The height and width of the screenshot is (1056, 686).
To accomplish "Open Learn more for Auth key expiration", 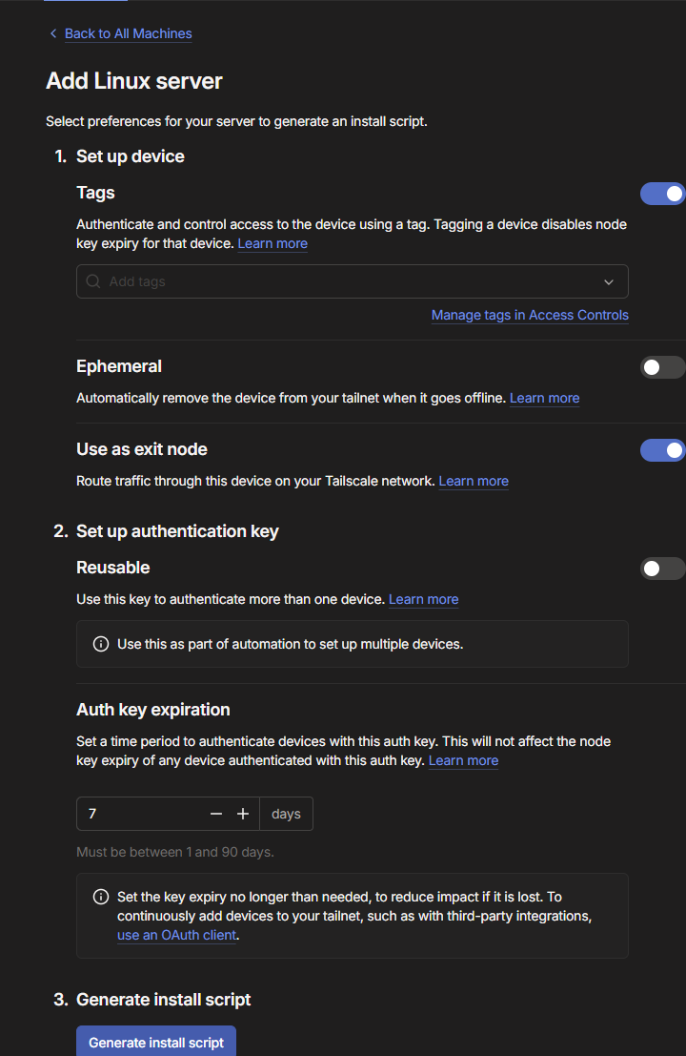I will point(463,760).
